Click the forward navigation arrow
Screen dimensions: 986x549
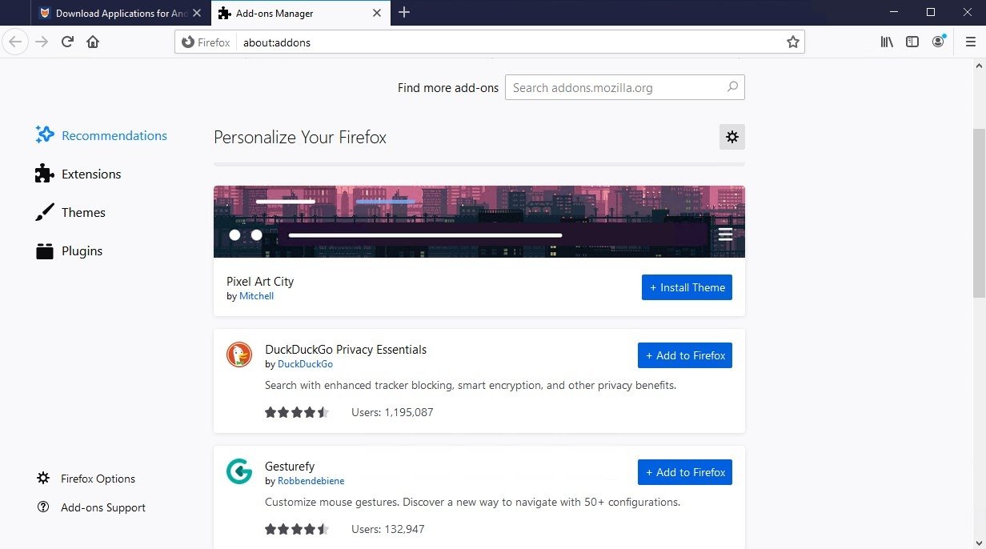click(42, 42)
